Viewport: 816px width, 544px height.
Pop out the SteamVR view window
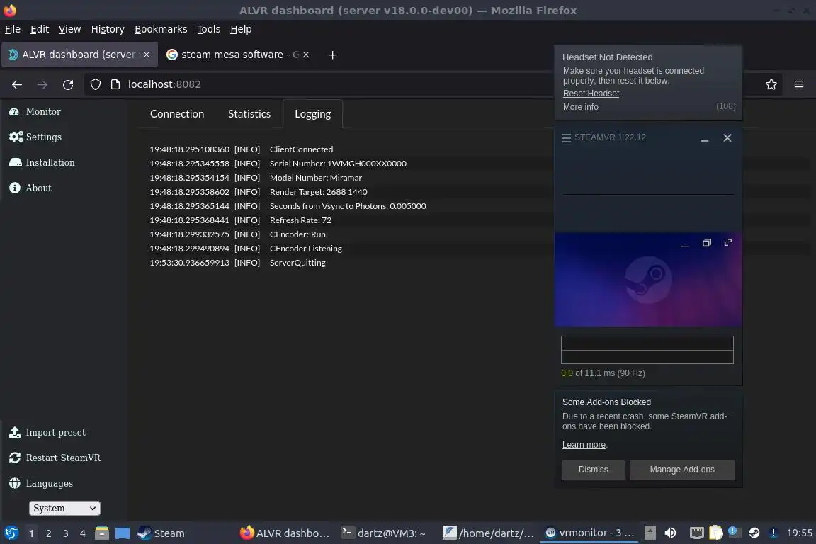(x=706, y=243)
